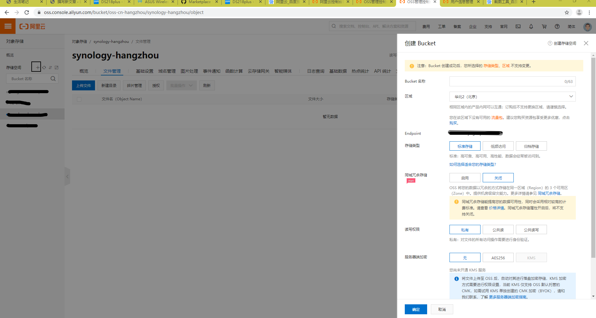Click the plus icon to create bucket
The image size is (596, 318).
pos(37,67)
